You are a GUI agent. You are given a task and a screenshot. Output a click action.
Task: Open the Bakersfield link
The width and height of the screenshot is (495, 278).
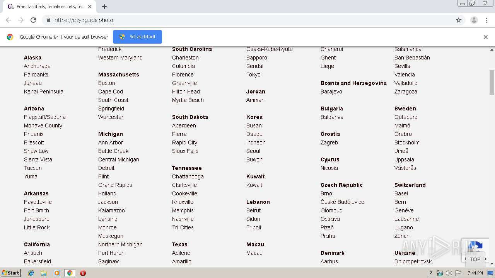[x=38, y=261]
